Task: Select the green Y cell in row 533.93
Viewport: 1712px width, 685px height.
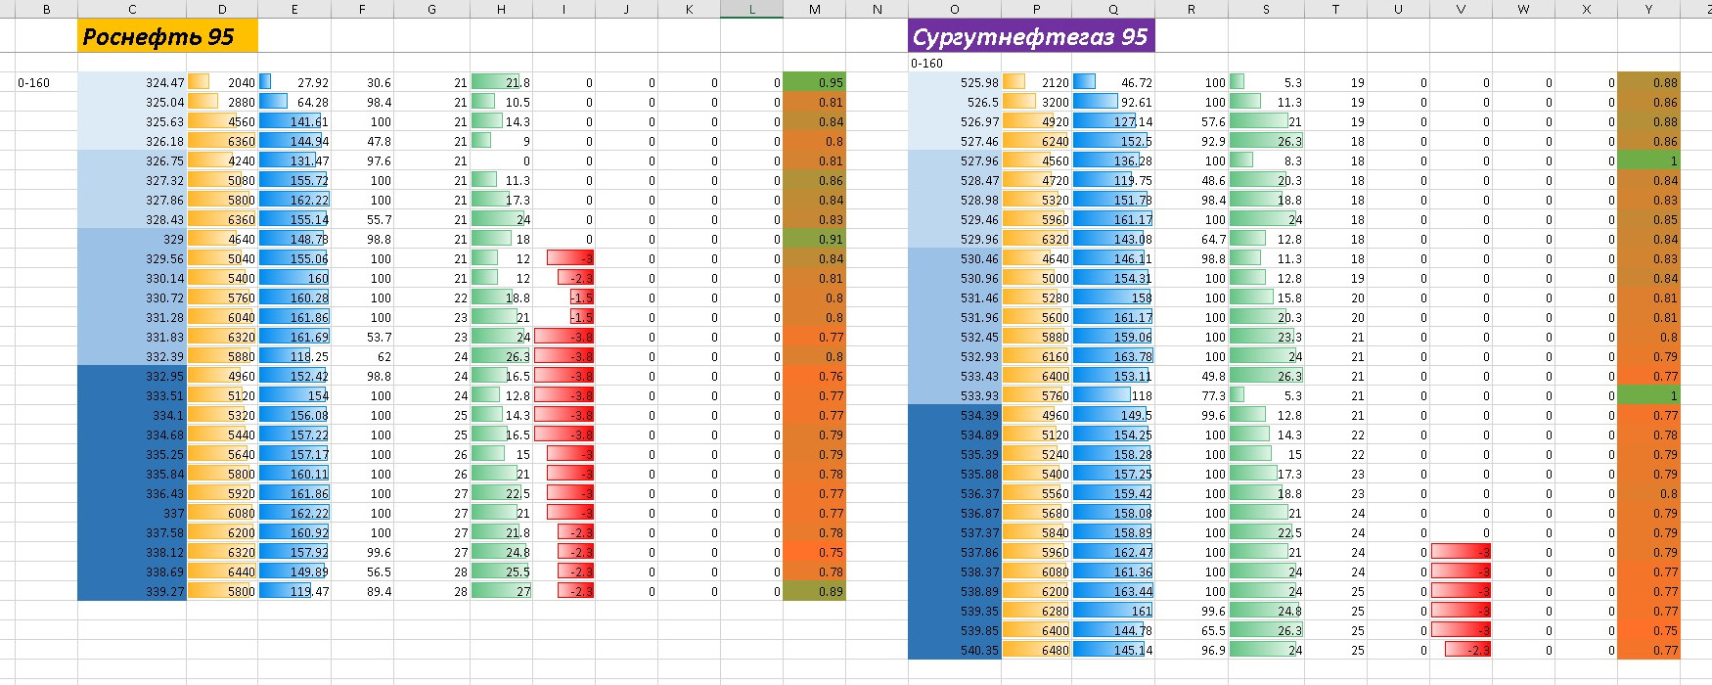Action: point(1648,395)
